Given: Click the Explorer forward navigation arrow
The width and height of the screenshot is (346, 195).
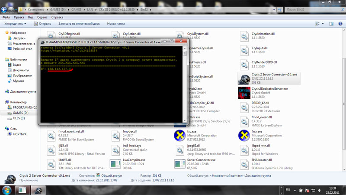Looking at the screenshot, I should point(11,10).
